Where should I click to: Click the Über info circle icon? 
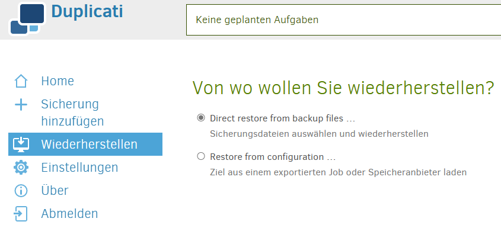coord(21,191)
